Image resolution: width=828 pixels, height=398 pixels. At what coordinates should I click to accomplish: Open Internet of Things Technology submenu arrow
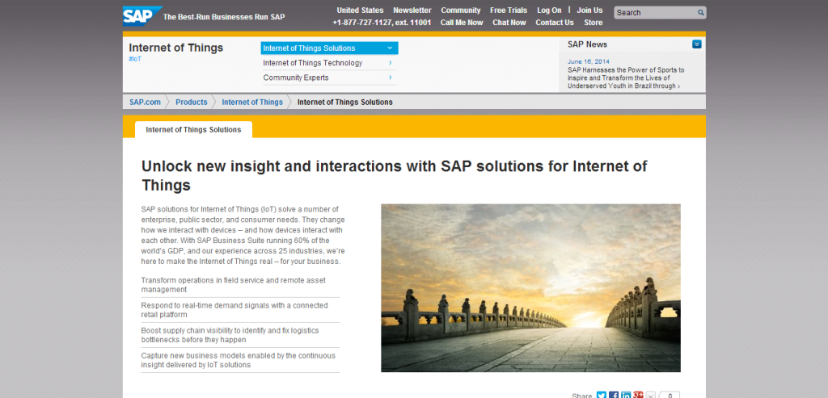pos(391,63)
